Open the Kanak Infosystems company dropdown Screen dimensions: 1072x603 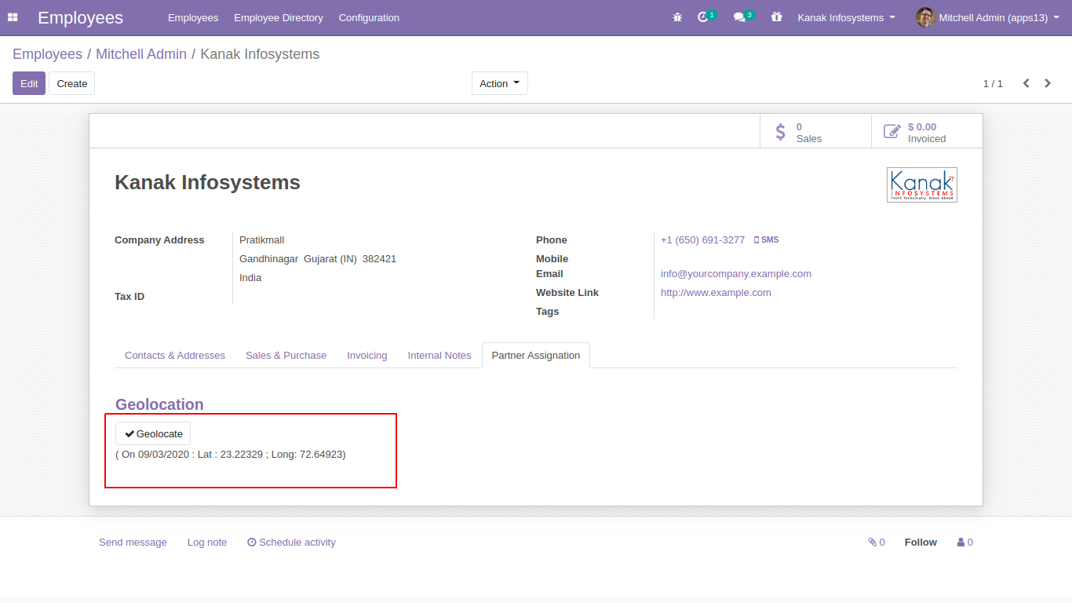[846, 17]
